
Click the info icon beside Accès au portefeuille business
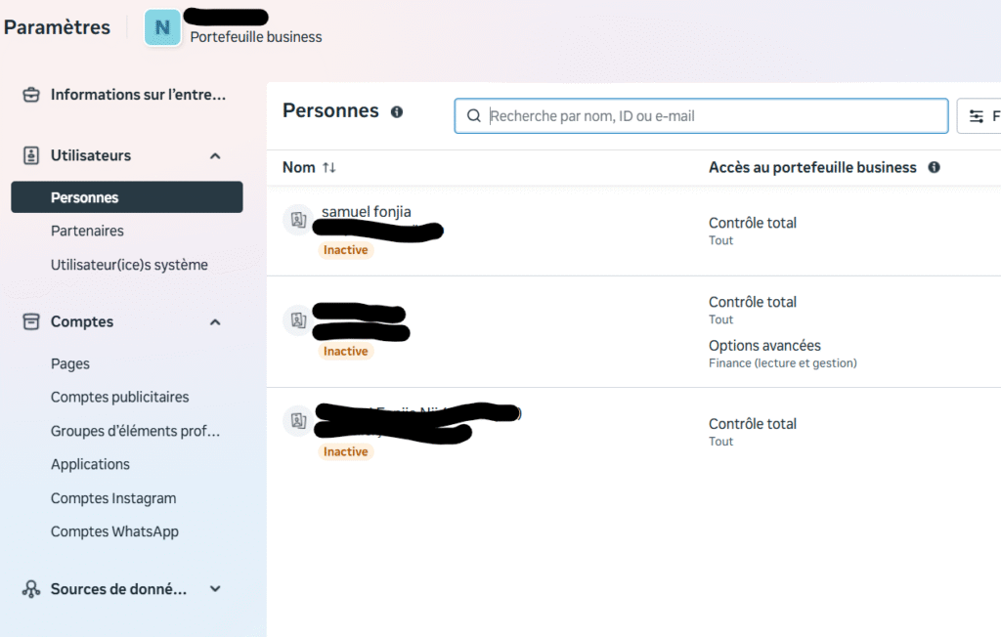pyautogui.click(x=934, y=167)
